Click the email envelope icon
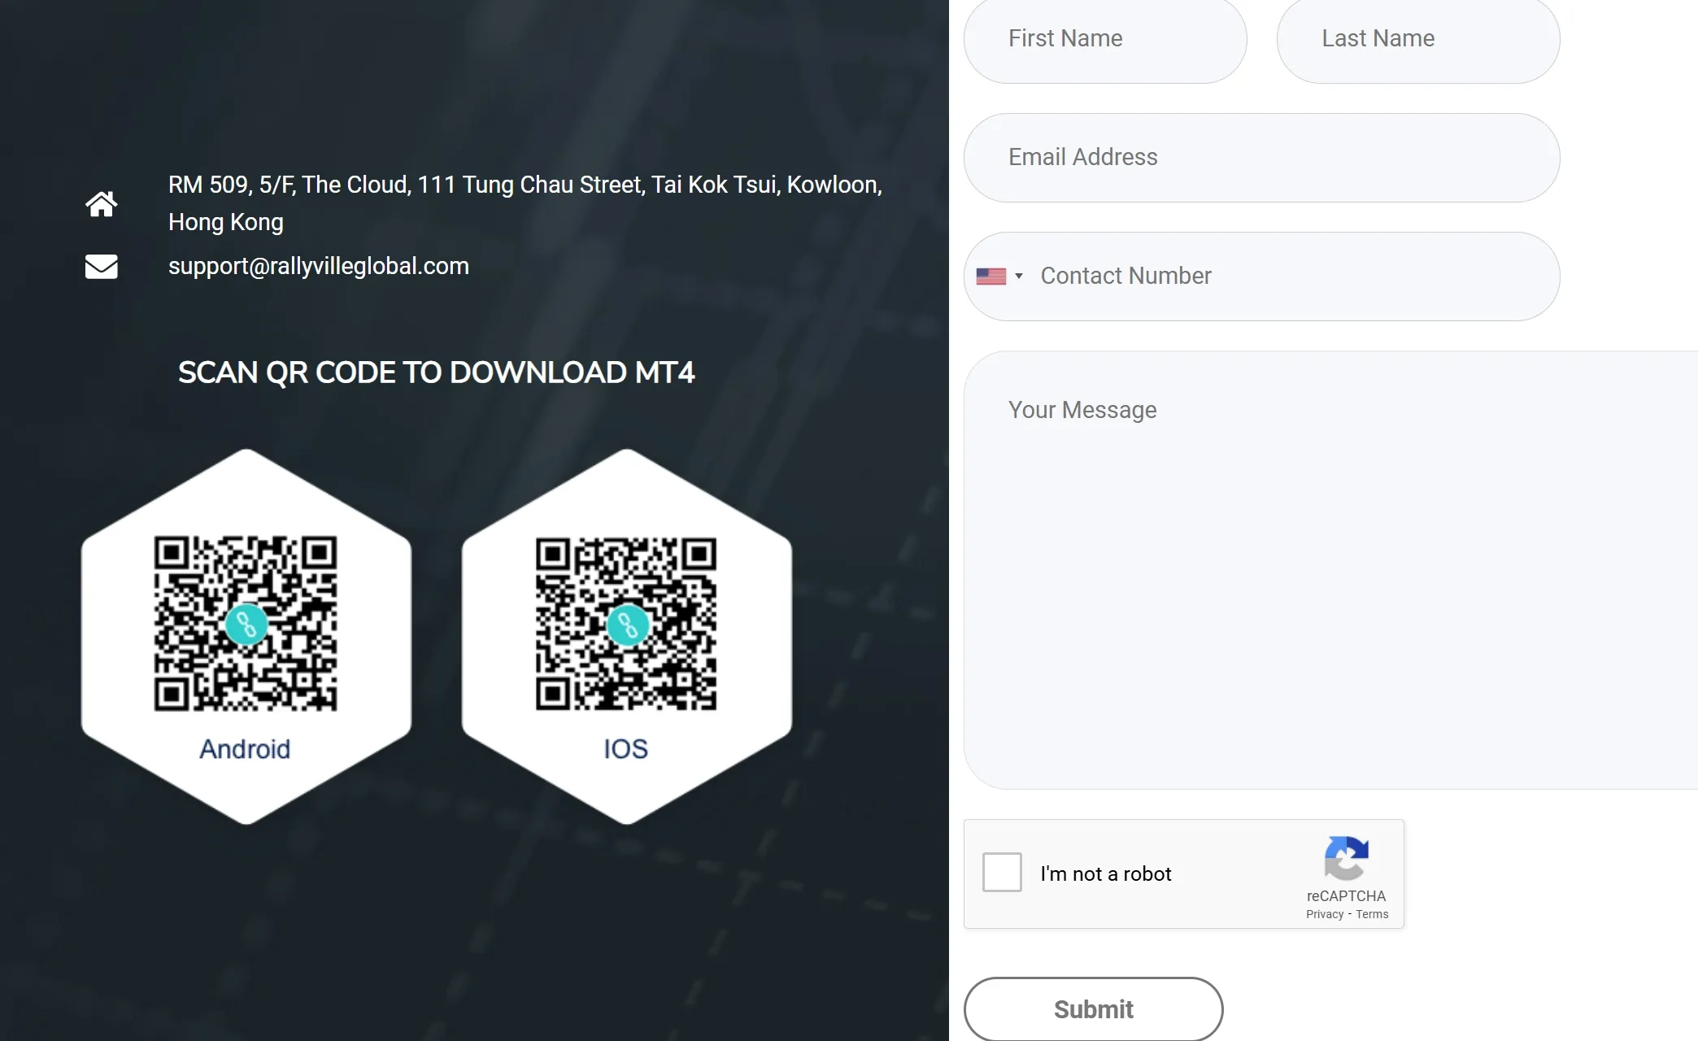1698x1041 pixels. (102, 267)
